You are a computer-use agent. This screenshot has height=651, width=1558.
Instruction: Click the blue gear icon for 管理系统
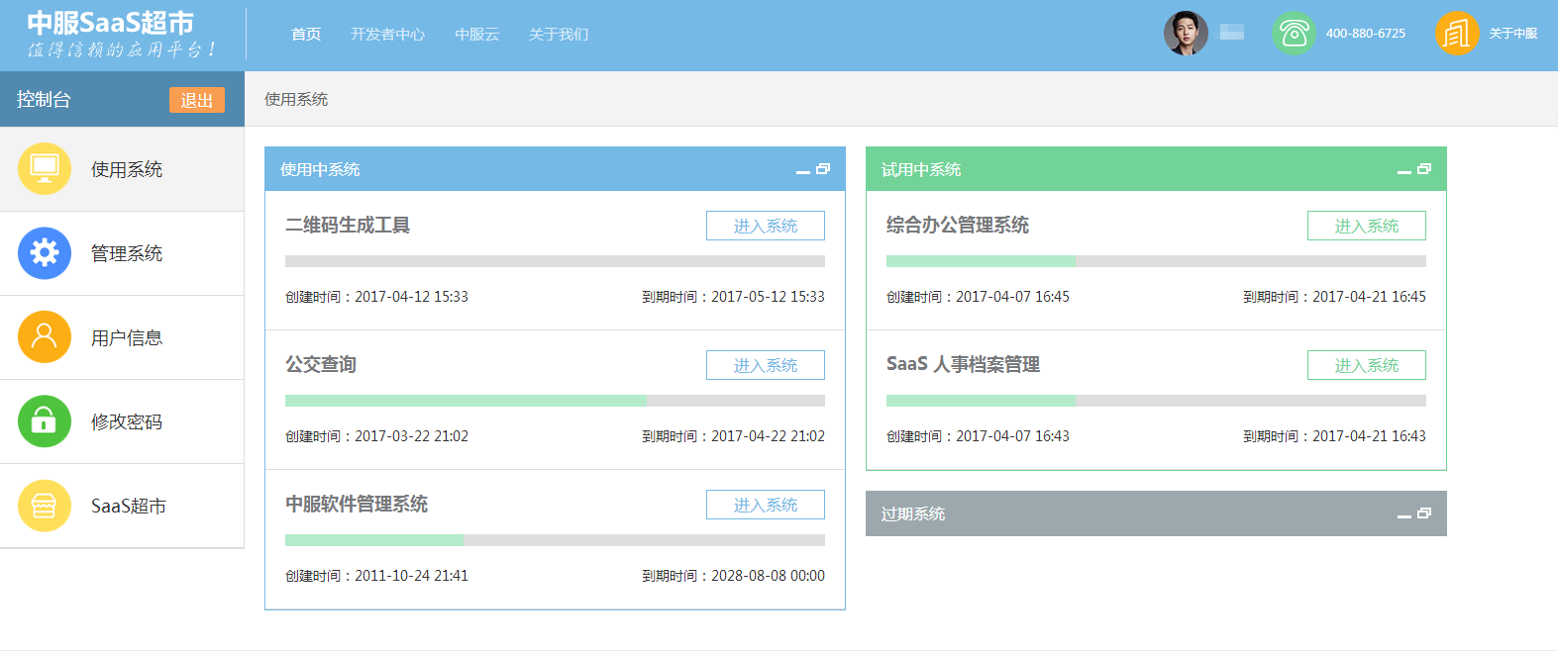coord(45,253)
